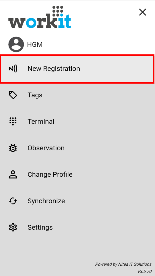The width and height of the screenshot is (155, 276).
Task: Click the v3.5.70 version label
Action: pos(144,271)
